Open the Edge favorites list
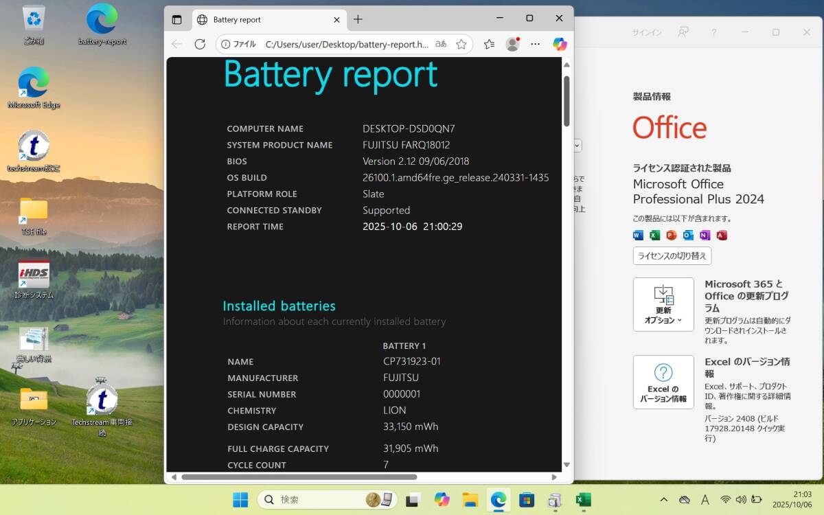The image size is (824, 515). coord(489,44)
